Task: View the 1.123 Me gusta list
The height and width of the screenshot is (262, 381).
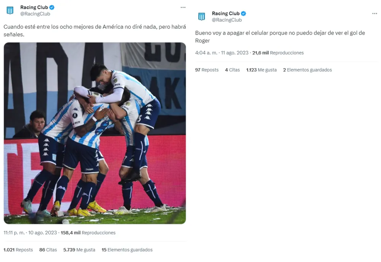Action: tap(261, 70)
